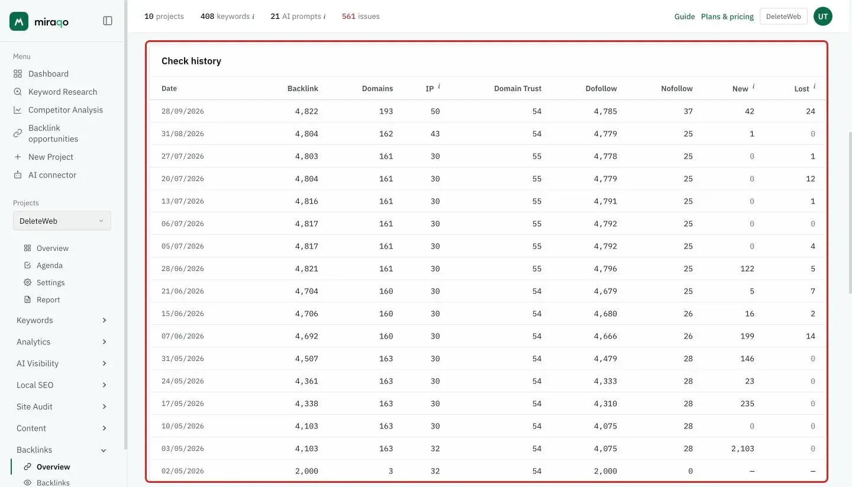Click the Nofollow column header
Screen dimensions: 852x487
tap(677, 89)
